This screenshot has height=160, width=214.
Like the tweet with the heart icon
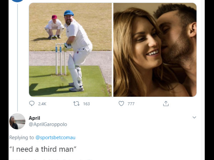pos(121,103)
